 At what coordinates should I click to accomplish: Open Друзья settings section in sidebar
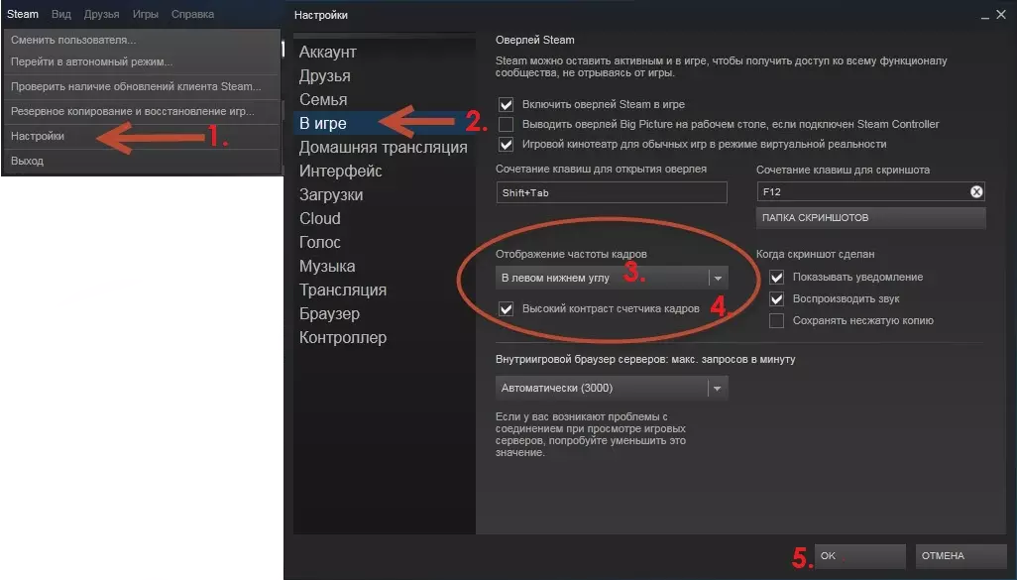point(384,76)
